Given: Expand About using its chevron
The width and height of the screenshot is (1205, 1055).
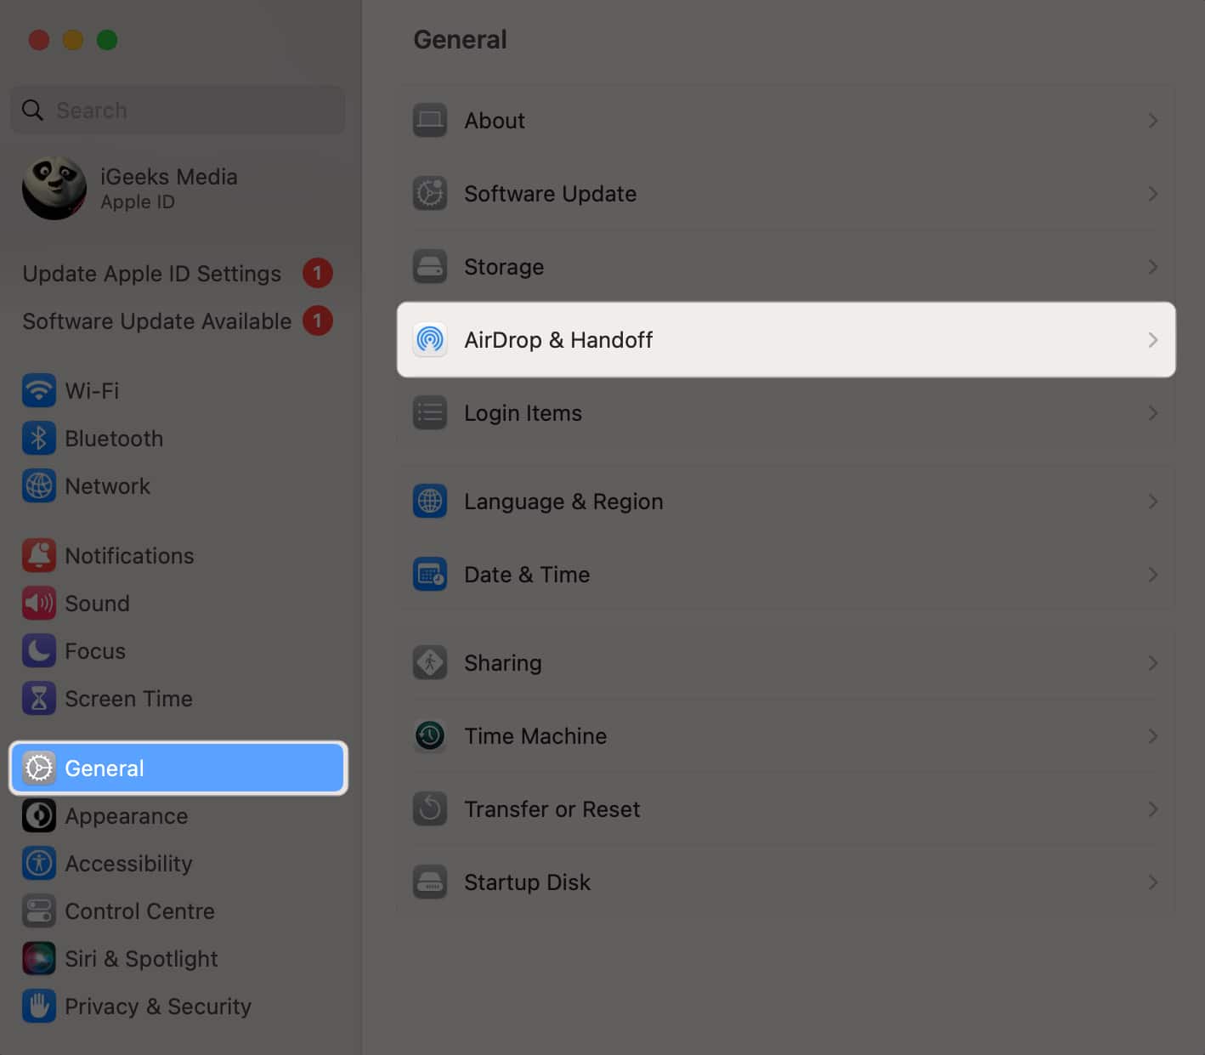Looking at the screenshot, I should [1153, 121].
